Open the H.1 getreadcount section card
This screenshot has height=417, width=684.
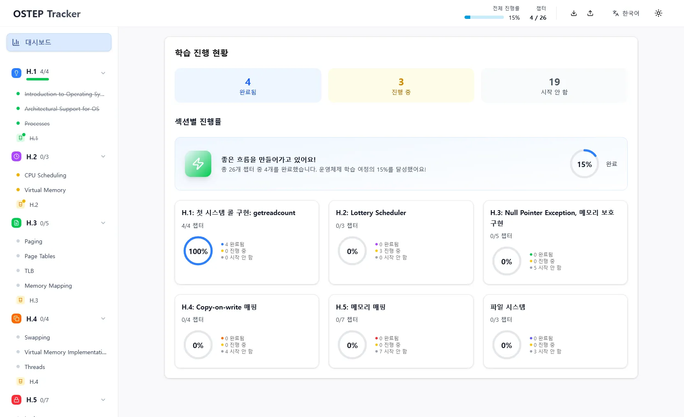click(x=247, y=242)
